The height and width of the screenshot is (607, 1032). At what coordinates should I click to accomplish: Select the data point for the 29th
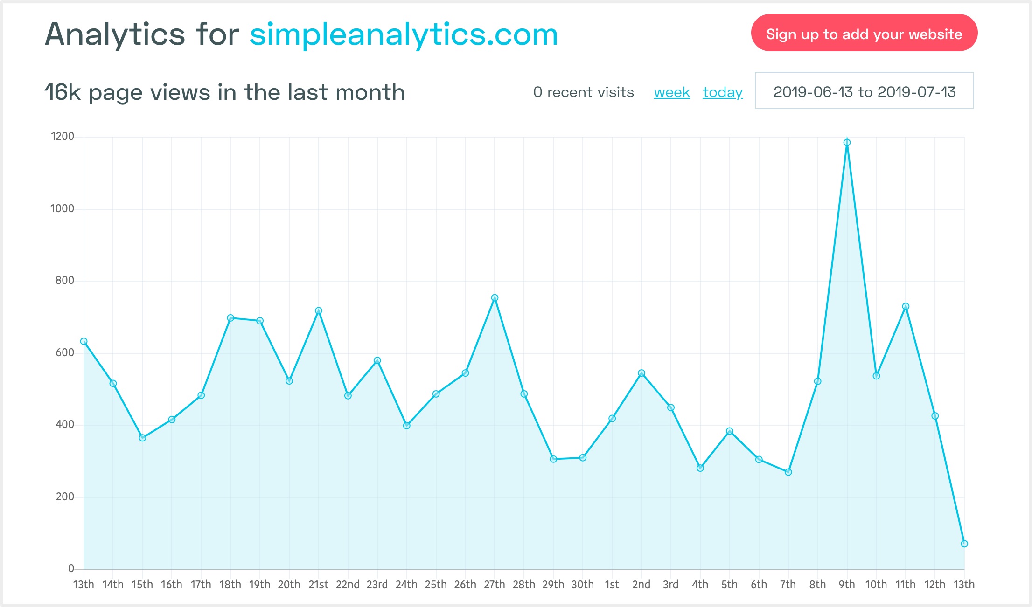(553, 460)
